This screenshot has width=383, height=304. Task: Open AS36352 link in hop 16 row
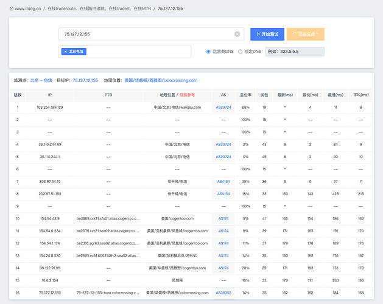coord(223,293)
